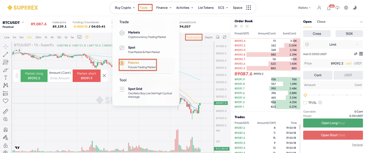Click the Price input field

point(333,63)
